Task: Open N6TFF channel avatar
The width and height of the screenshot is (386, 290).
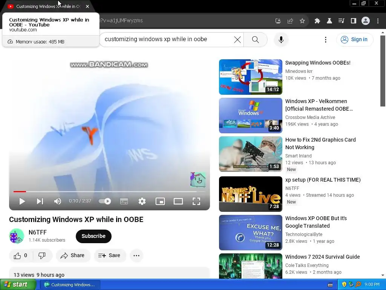Action: click(17, 236)
